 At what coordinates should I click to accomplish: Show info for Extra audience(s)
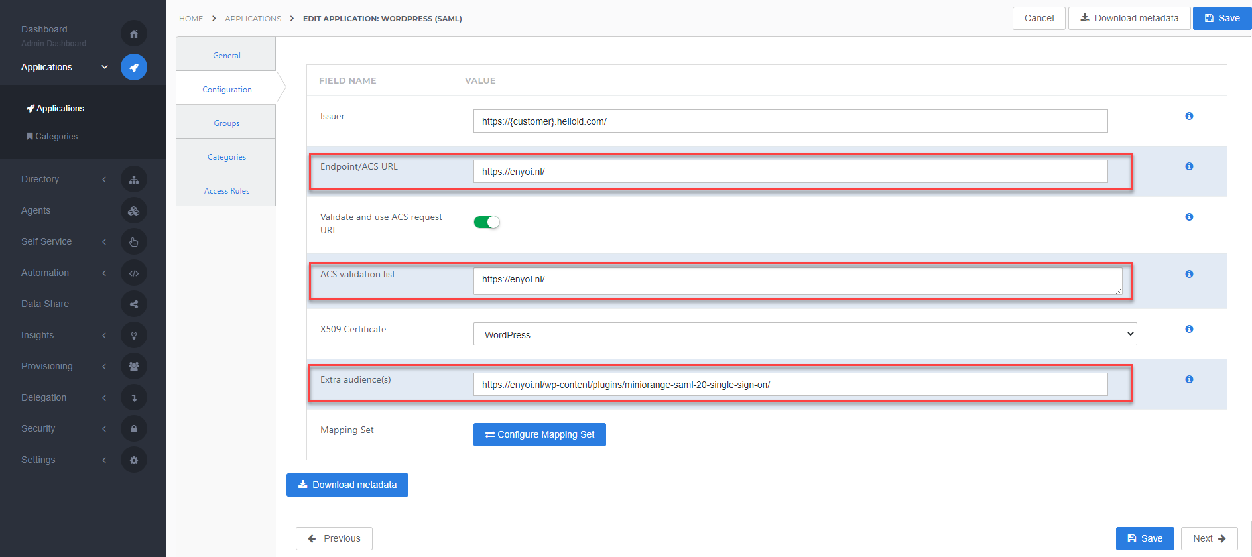point(1189,379)
